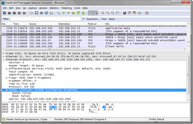
Task: Save the capture file icon
Action: tap(36, 13)
